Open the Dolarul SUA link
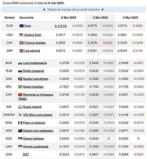The width and height of the screenshot is (147, 159). pyautogui.click(x=33, y=35)
